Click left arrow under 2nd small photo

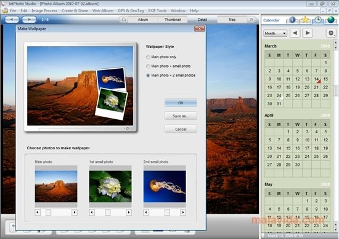pos(146,213)
